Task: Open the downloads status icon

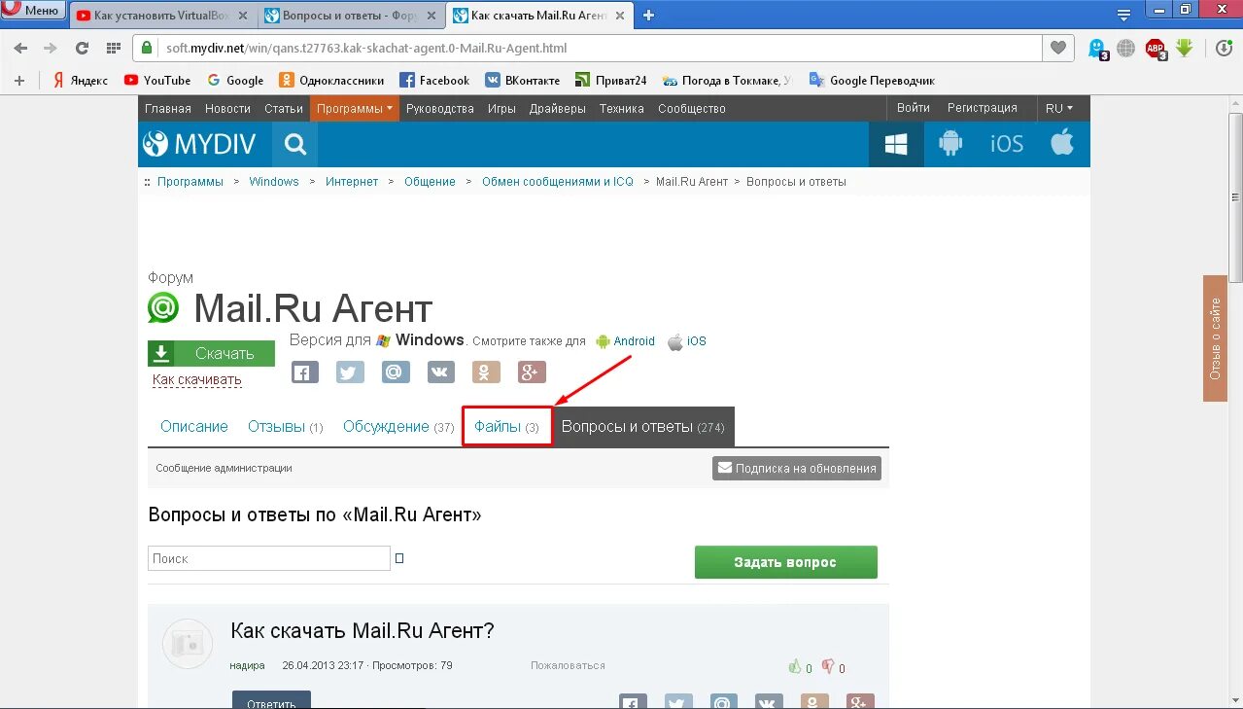Action: click(x=1225, y=48)
